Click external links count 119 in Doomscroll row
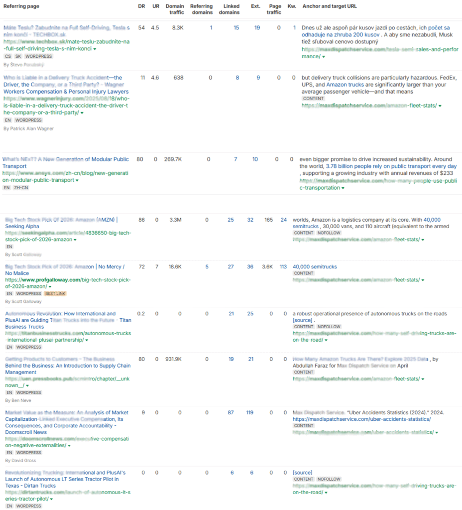 (250, 412)
